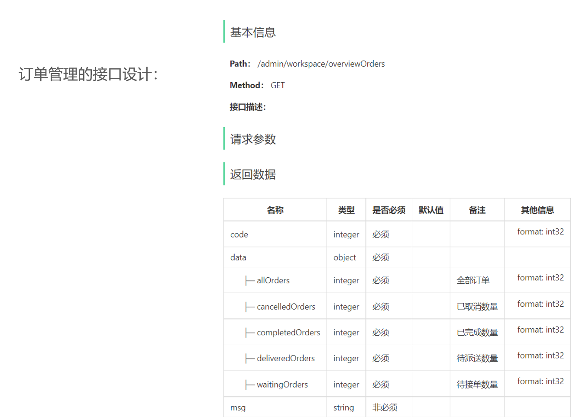Click the 名称 column header
This screenshot has height=417, width=579.
pyautogui.click(x=275, y=210)
